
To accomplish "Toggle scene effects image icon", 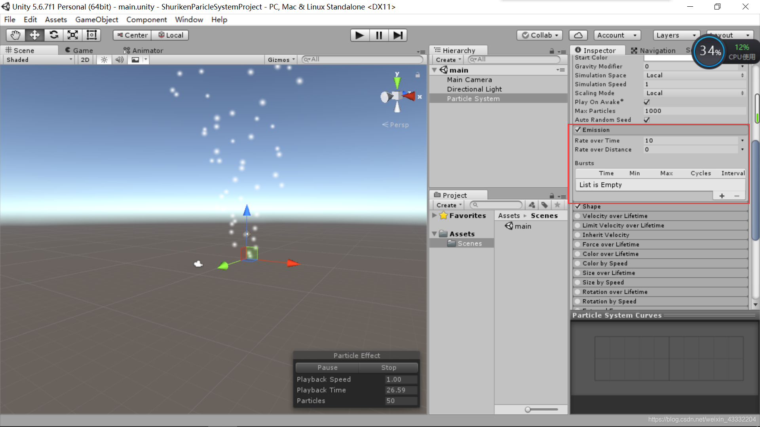I will click(135, 60).
